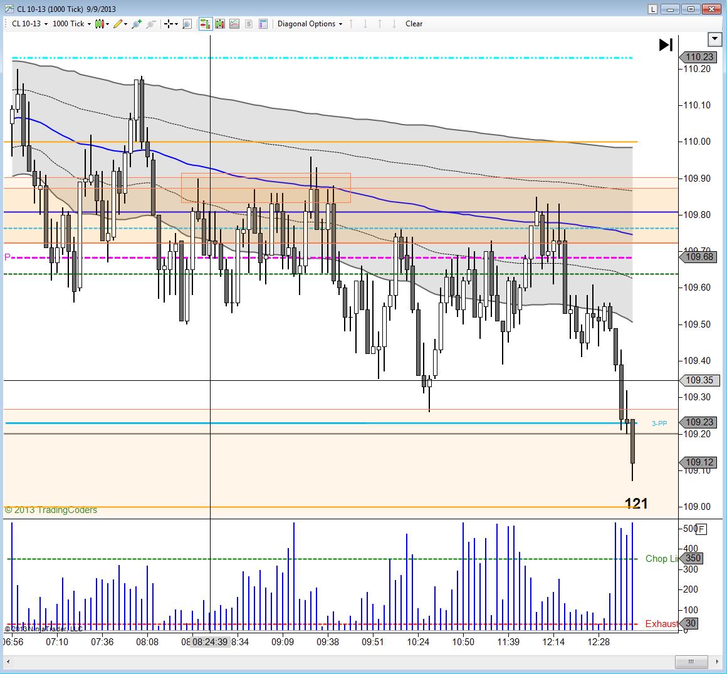
Task: Close the chart window
Action: pos(711,9)
